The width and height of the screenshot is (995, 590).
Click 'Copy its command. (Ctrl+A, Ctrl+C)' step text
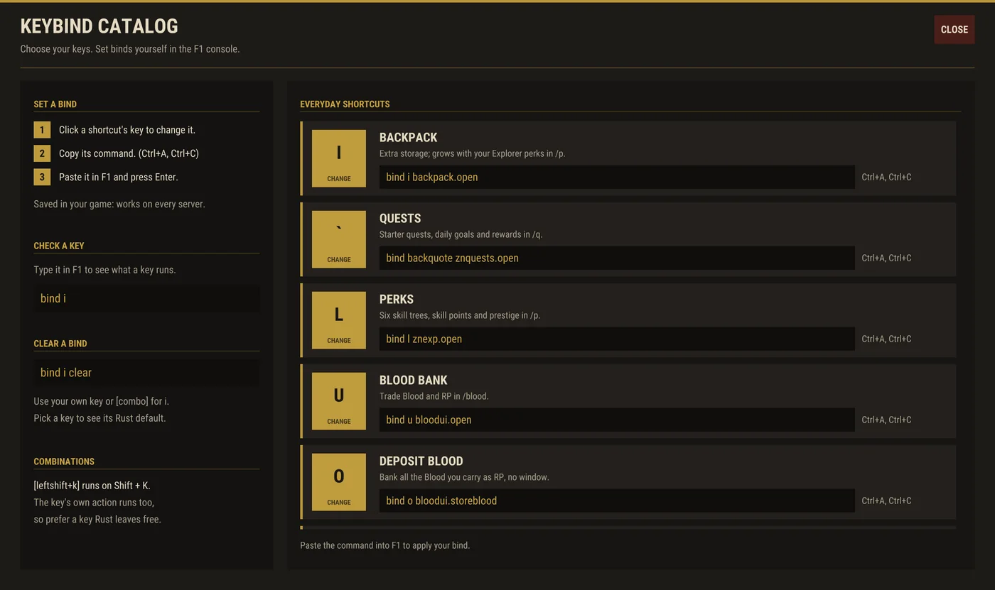tap(129, 153)
